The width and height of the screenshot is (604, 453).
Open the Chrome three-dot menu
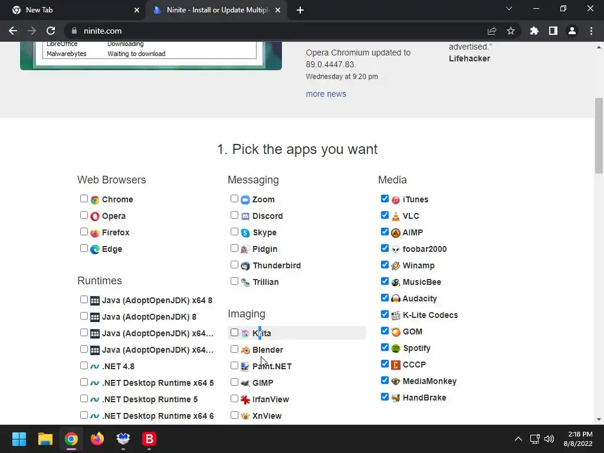pos(591,31)
